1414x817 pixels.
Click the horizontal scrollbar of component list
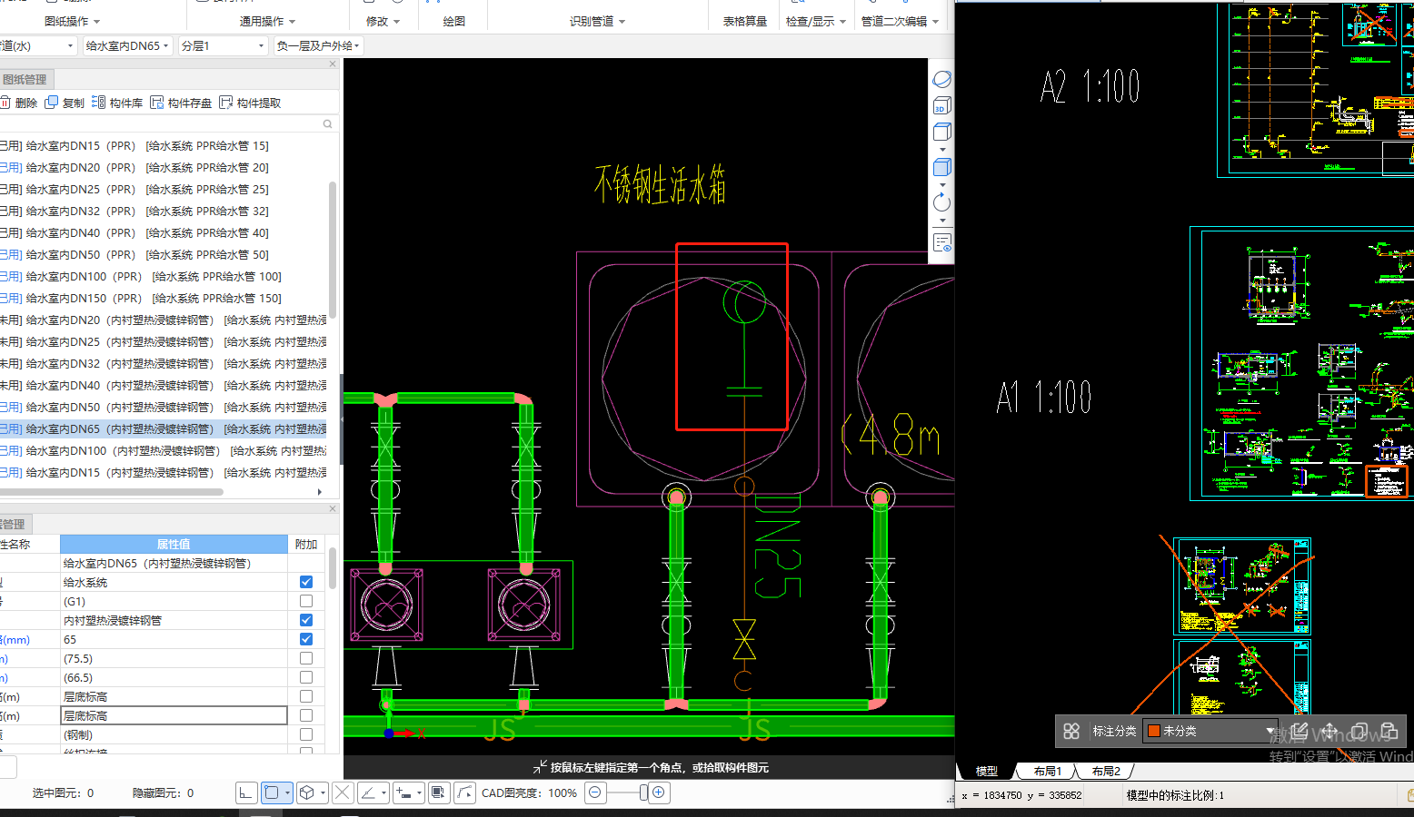[x=112, y=492]
